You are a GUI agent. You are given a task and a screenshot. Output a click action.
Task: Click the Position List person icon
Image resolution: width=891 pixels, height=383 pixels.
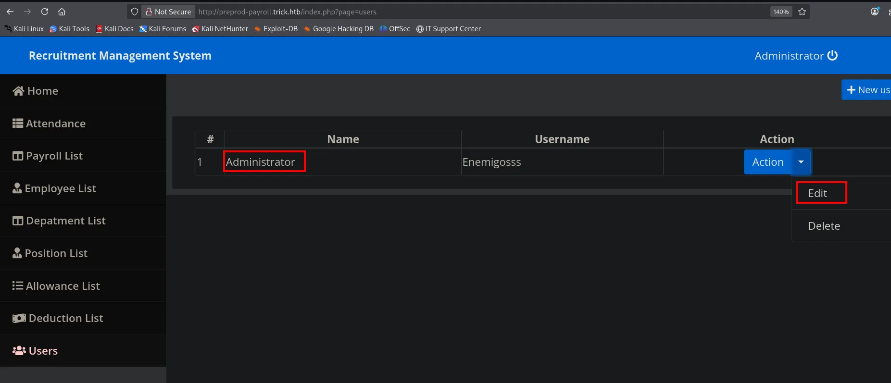click(17, 253)
